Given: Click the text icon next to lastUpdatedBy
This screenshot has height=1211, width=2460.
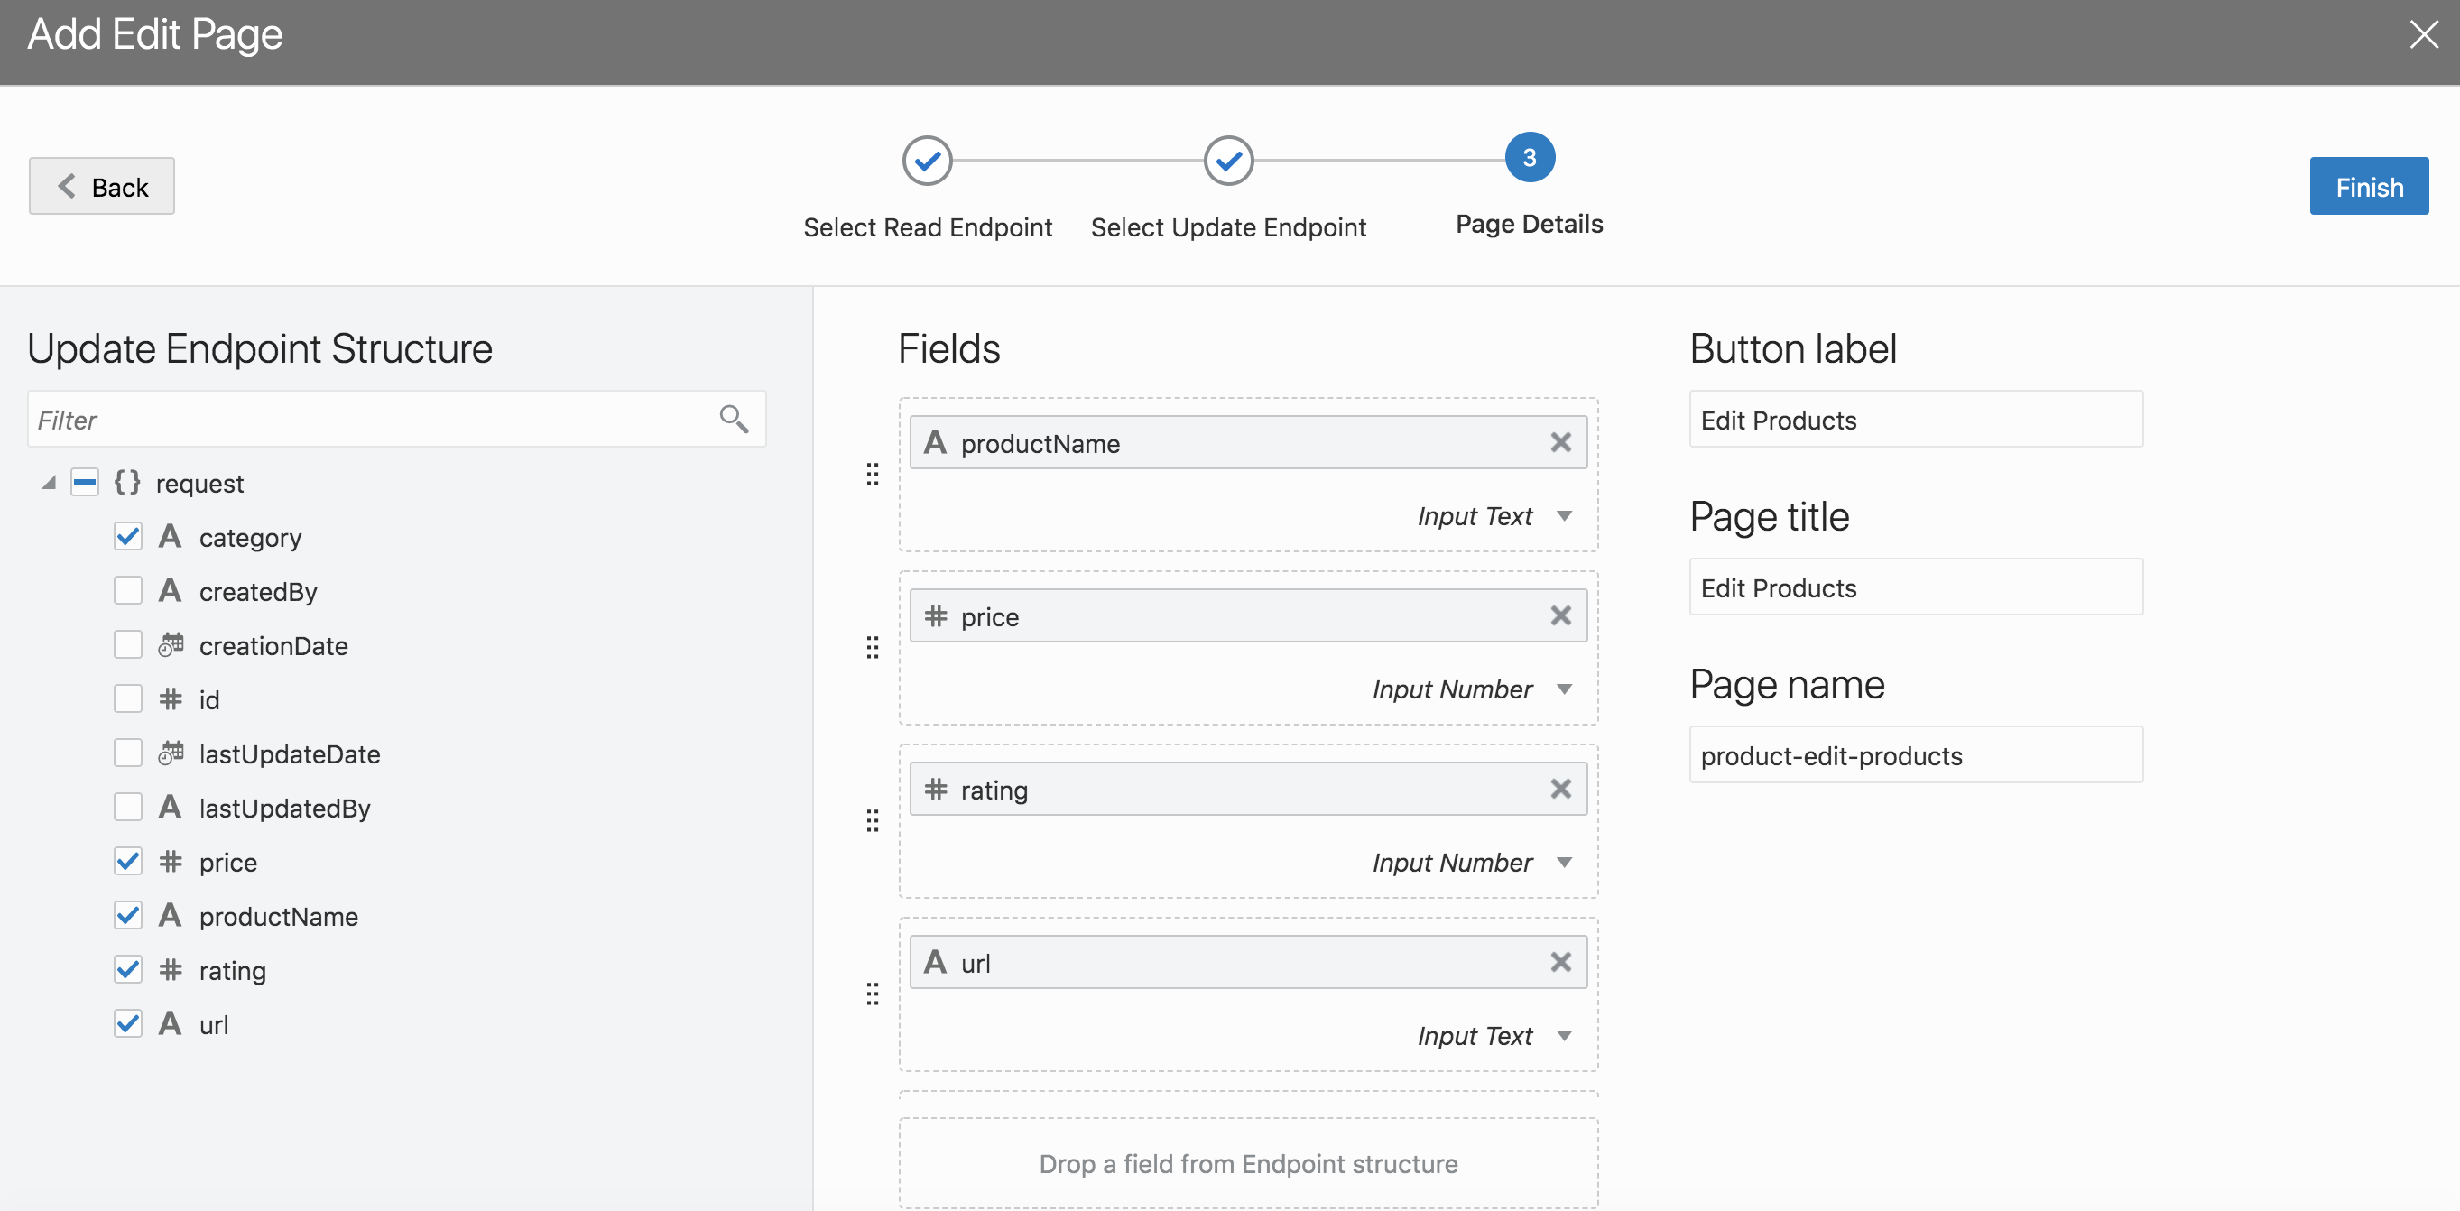Looking at the screenshot, I should (170, 807).
